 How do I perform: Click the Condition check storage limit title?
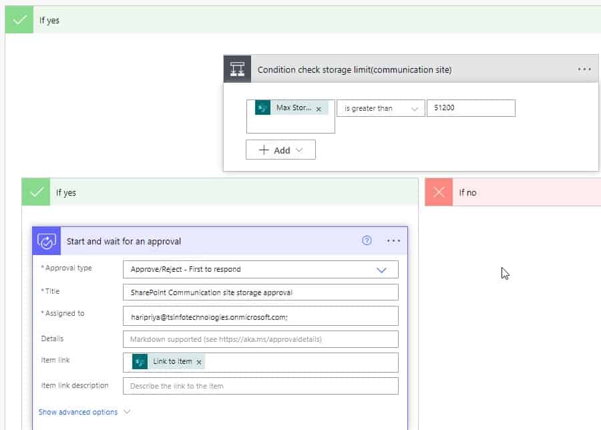(x=355, y=69)
